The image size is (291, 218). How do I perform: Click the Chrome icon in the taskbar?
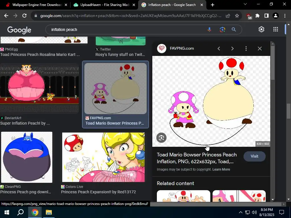coord(35,212)
